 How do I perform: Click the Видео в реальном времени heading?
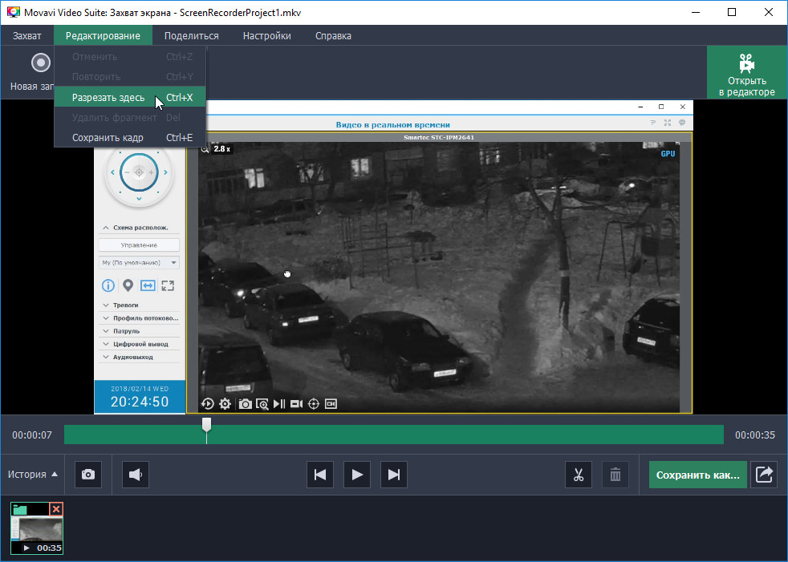(393, 124)
